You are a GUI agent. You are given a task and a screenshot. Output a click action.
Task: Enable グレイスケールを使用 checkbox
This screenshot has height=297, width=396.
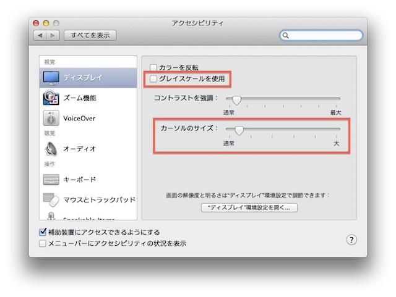pos(153,79)
